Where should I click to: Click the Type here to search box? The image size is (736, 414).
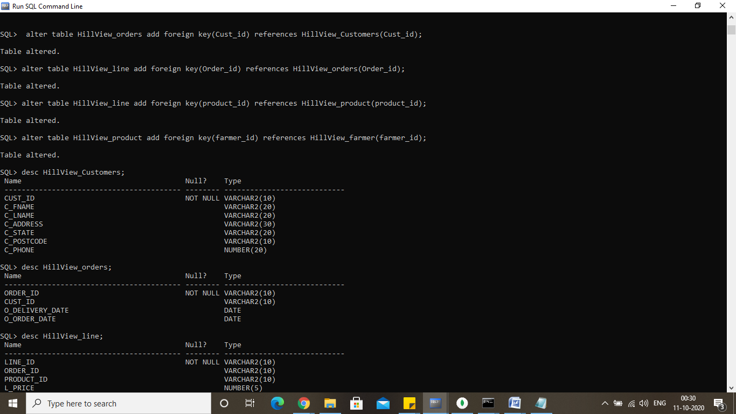coord(119,403)
